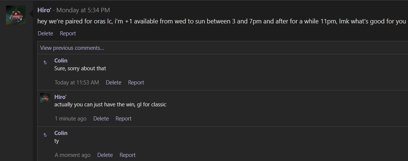
Task: Expand "View previous comments..."
Action: [72, 48]
